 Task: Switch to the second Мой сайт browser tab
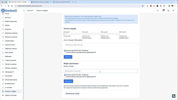coord(41,2)
